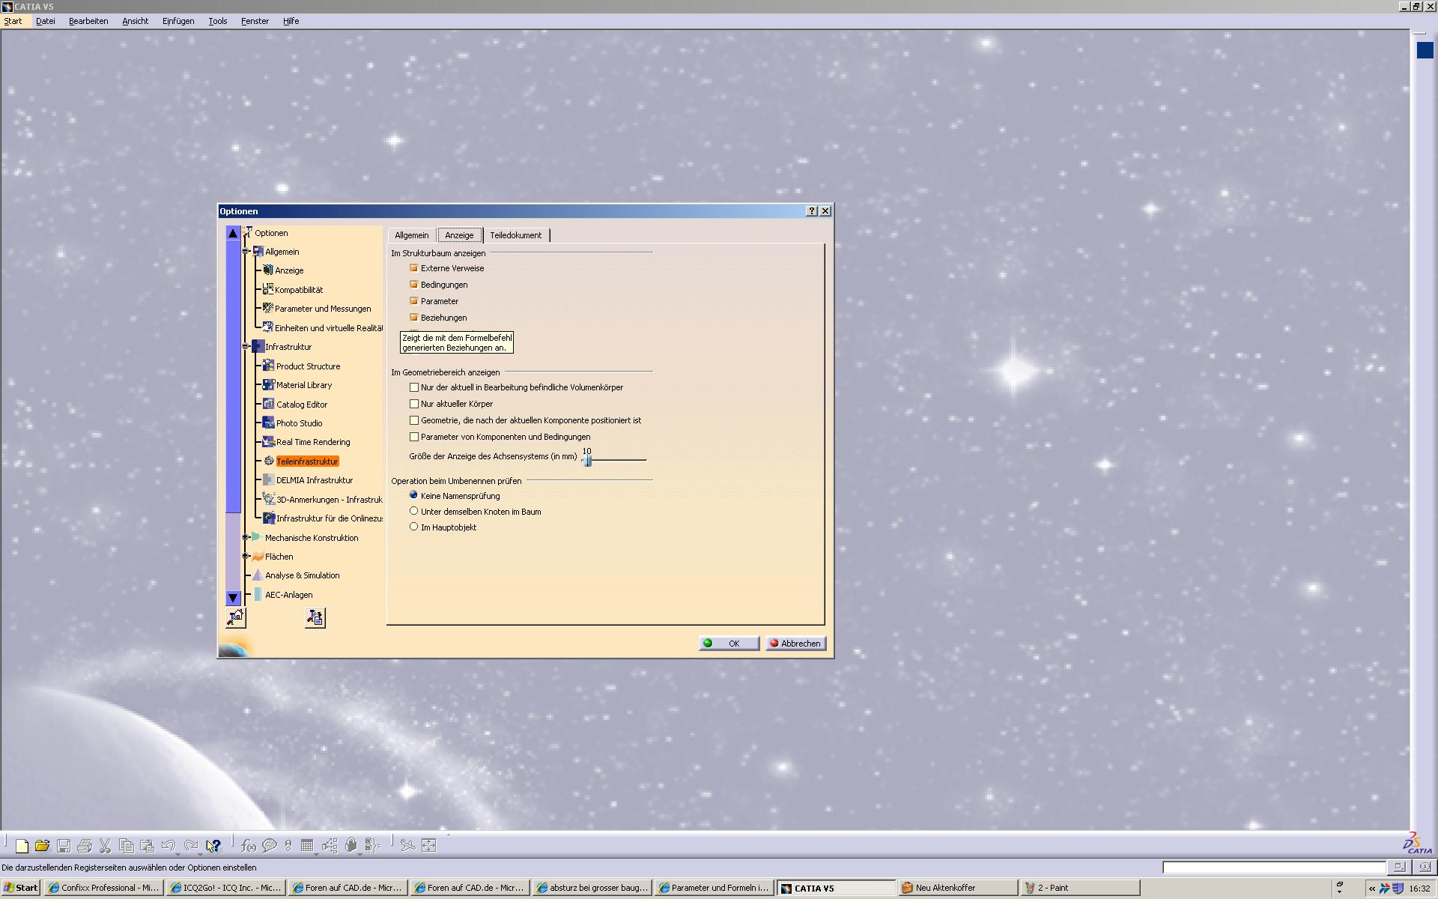Click the Catalog Editor tree icon
Screen dimensions: 1438x899
click(268, 404)
